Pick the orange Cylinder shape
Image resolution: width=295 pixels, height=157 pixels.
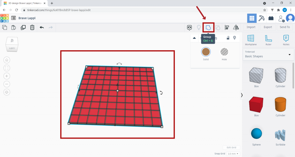click(280, 104)
